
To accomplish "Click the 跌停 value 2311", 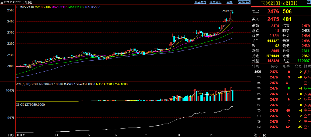I will [306, 50].
